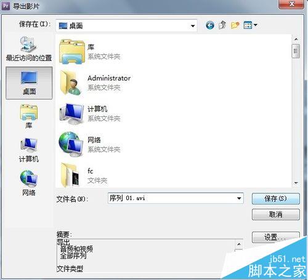Select the 库 system folder in the file list
Screen dimensions: 308x280
coord(90,52)
